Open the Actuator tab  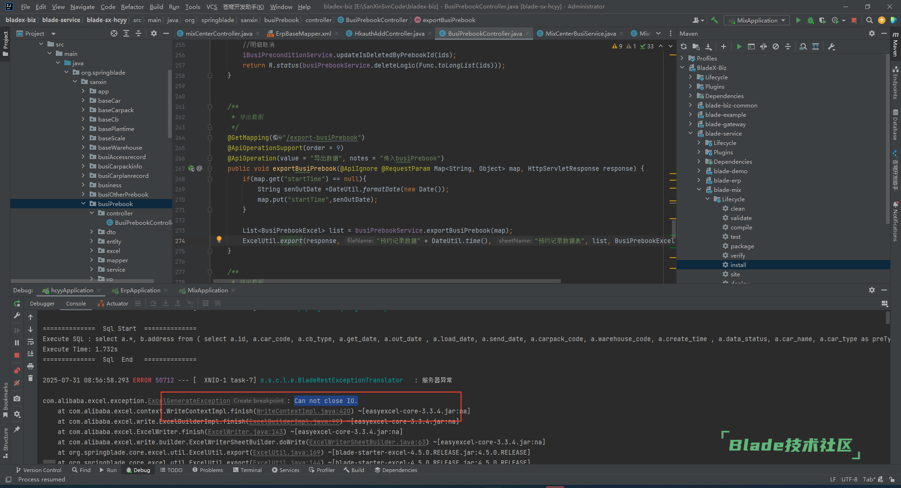(113, 304)
